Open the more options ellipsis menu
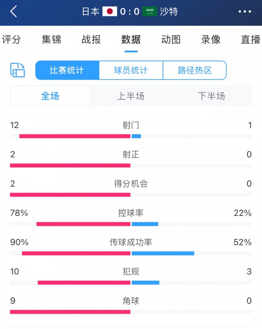 [245, 12]
